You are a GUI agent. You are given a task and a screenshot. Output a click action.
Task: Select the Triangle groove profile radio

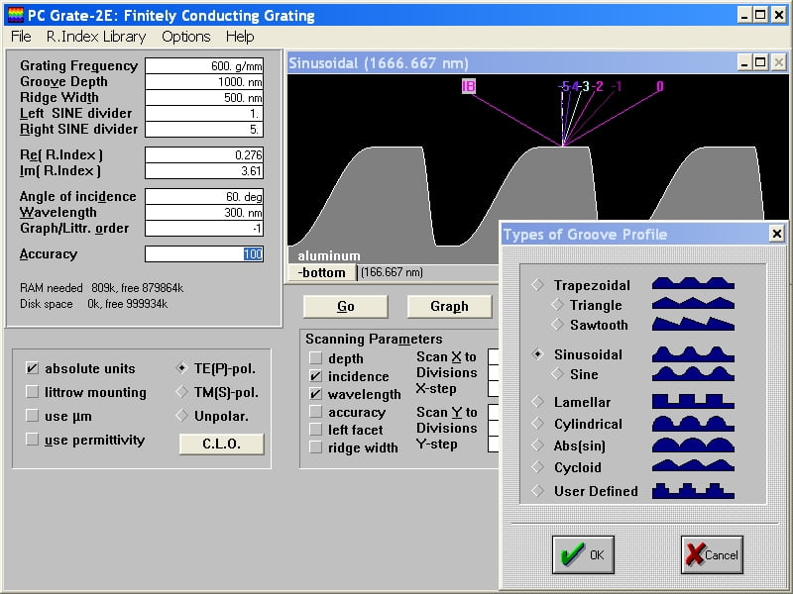point(557,305)
